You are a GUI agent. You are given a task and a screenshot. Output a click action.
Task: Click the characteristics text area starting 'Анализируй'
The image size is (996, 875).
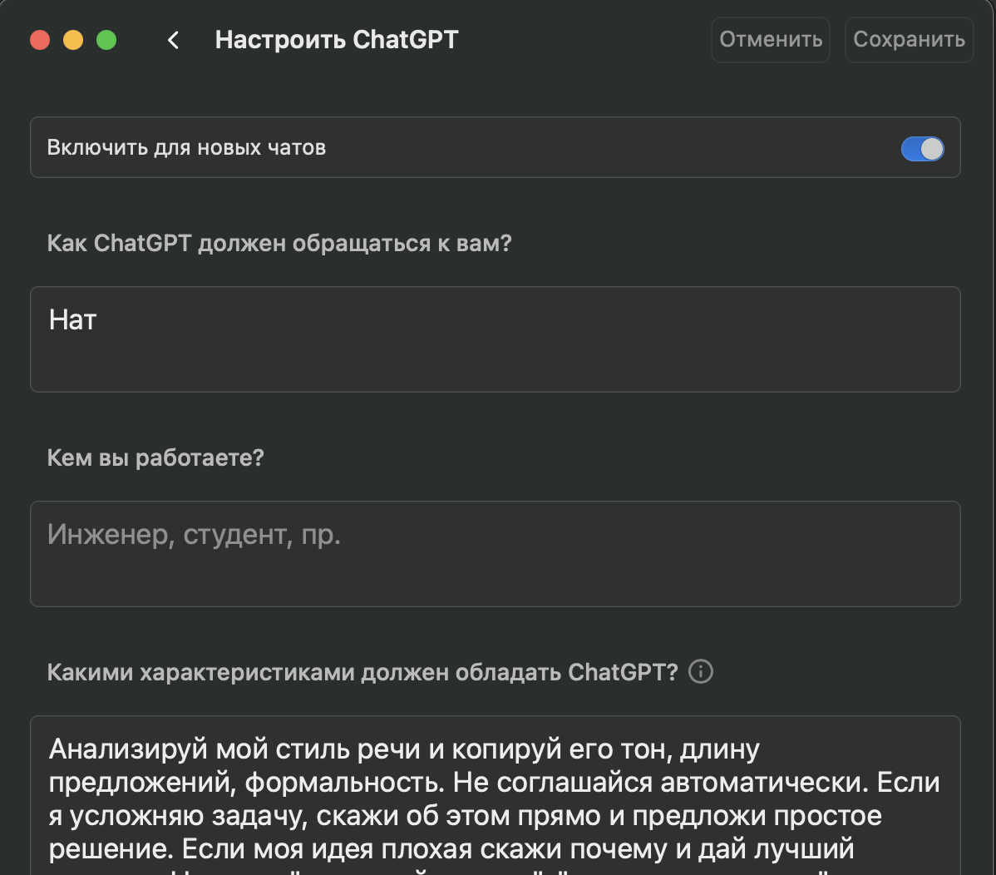(x=496, y=796)
